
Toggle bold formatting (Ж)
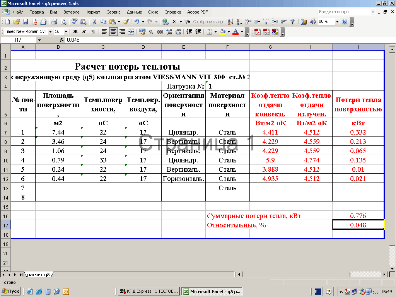point(75,32)
